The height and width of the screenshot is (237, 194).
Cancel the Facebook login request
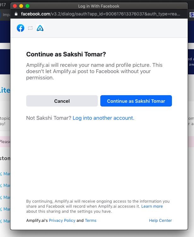(x=62, y=101)
